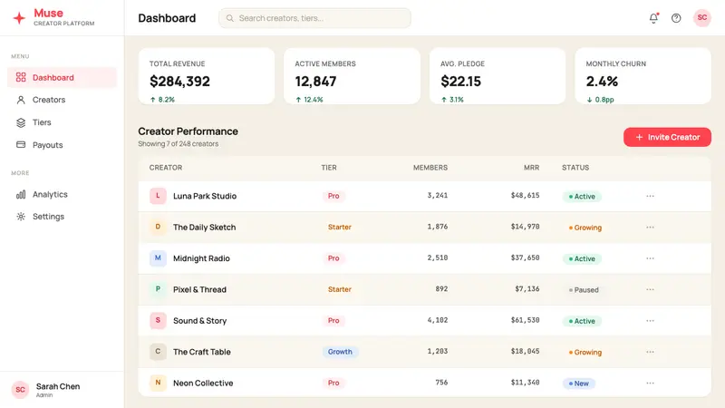This screenshot has width=725, height=408.
Task: Open the Avg. Pledge $22.15 card
Action: [x=498, y=76]
